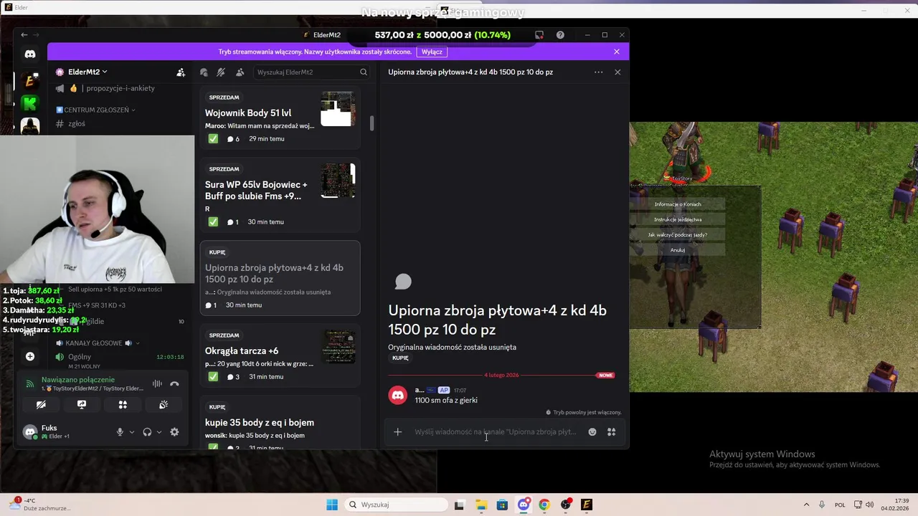Dismiss the purple streamer mode banner
Image resolution: width=918 pixels, height=516 pixels.
(x=617, y=52)
